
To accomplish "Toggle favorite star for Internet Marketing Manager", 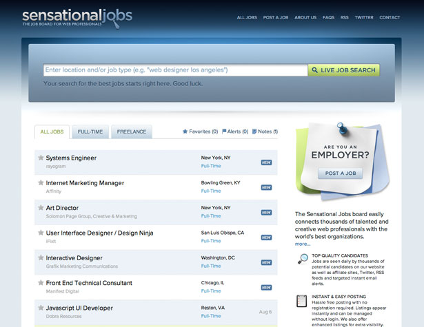I will 41,182.
